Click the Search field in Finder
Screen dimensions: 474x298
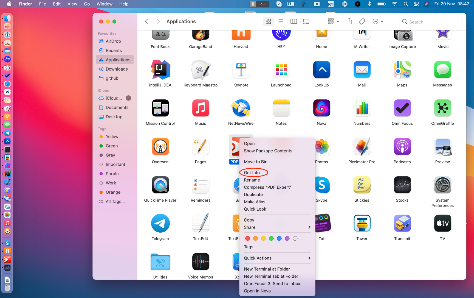431,22
